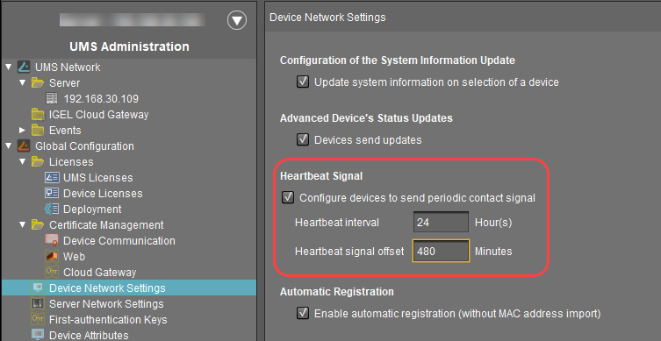
Task: Select the Device Communication certificate icon
Action: pos(52,241)
